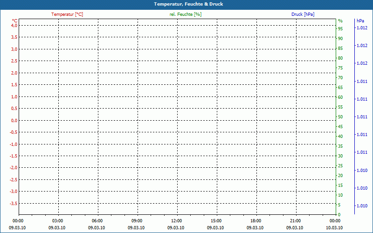
Task: Click the 2,0 temperature axis value
Action: (14, 73)
